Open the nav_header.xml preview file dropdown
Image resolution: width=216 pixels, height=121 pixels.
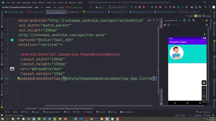click(x=172, y=21)
